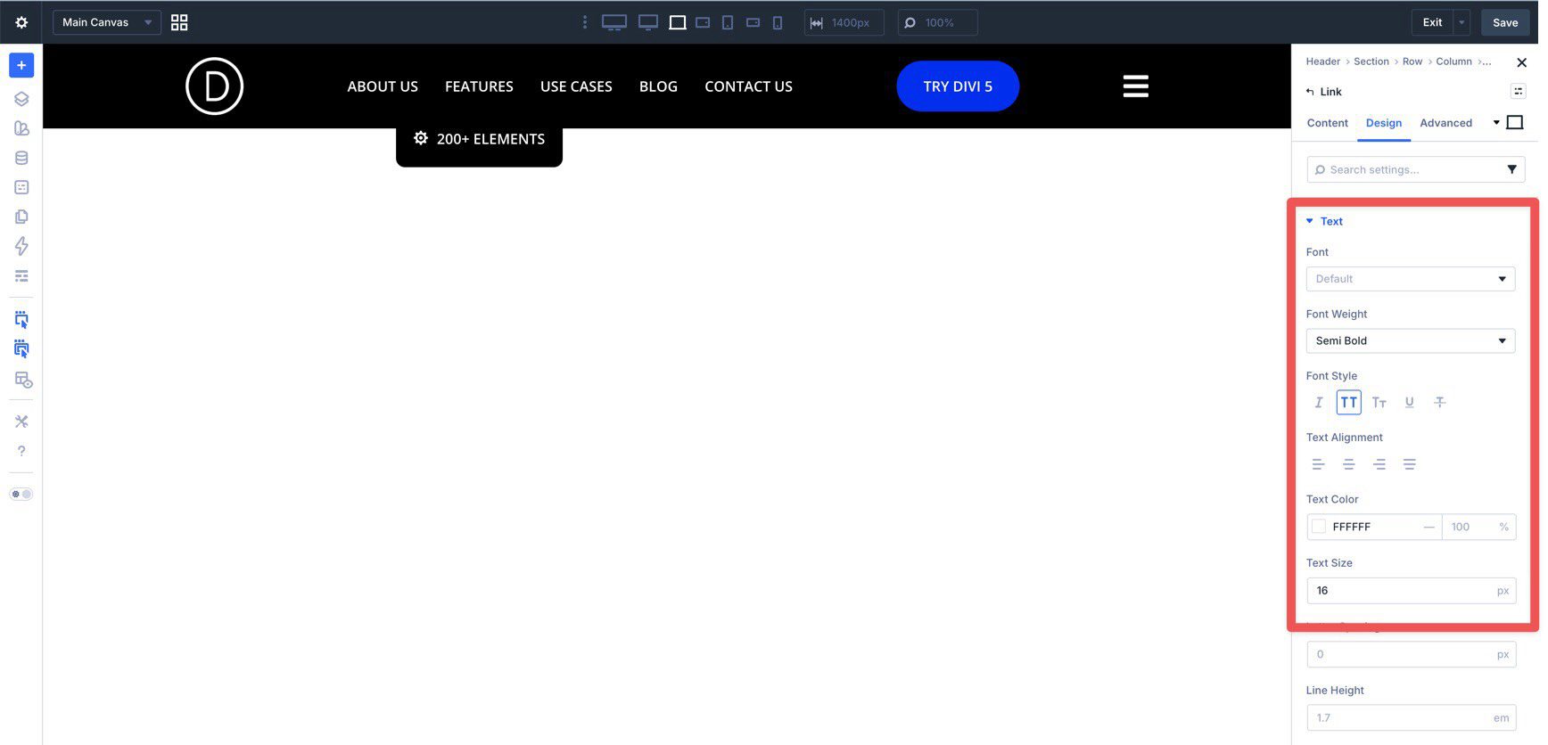Set text alignment to center
Image resolution: width=1548 pixels, height=745 pixels.
(1348, 464)
